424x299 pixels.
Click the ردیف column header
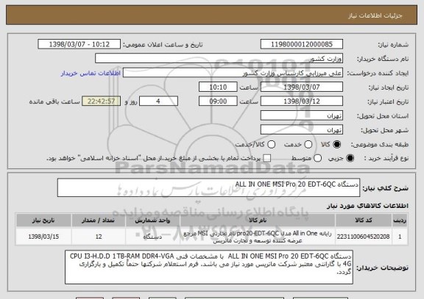coord(400,220)
